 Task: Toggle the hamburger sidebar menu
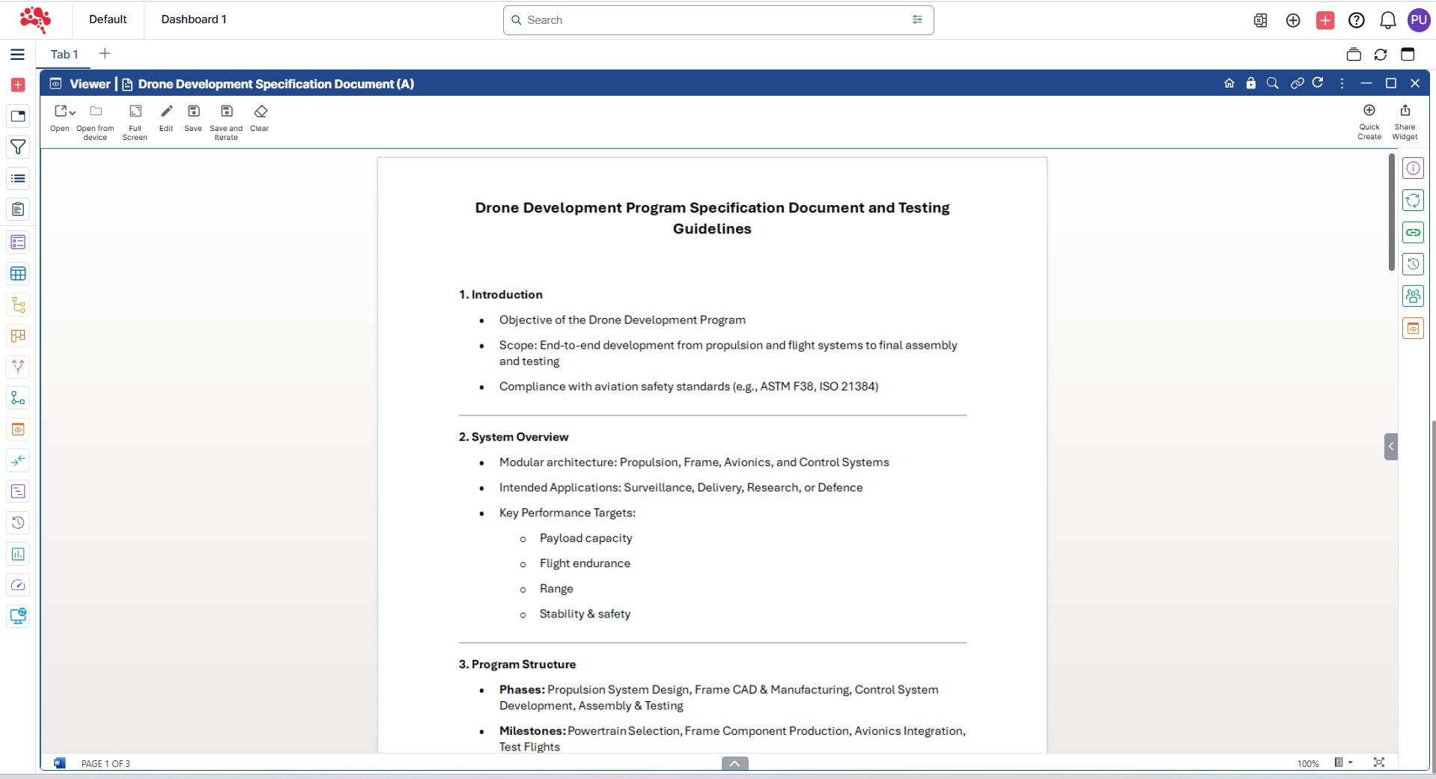point(17,55)
